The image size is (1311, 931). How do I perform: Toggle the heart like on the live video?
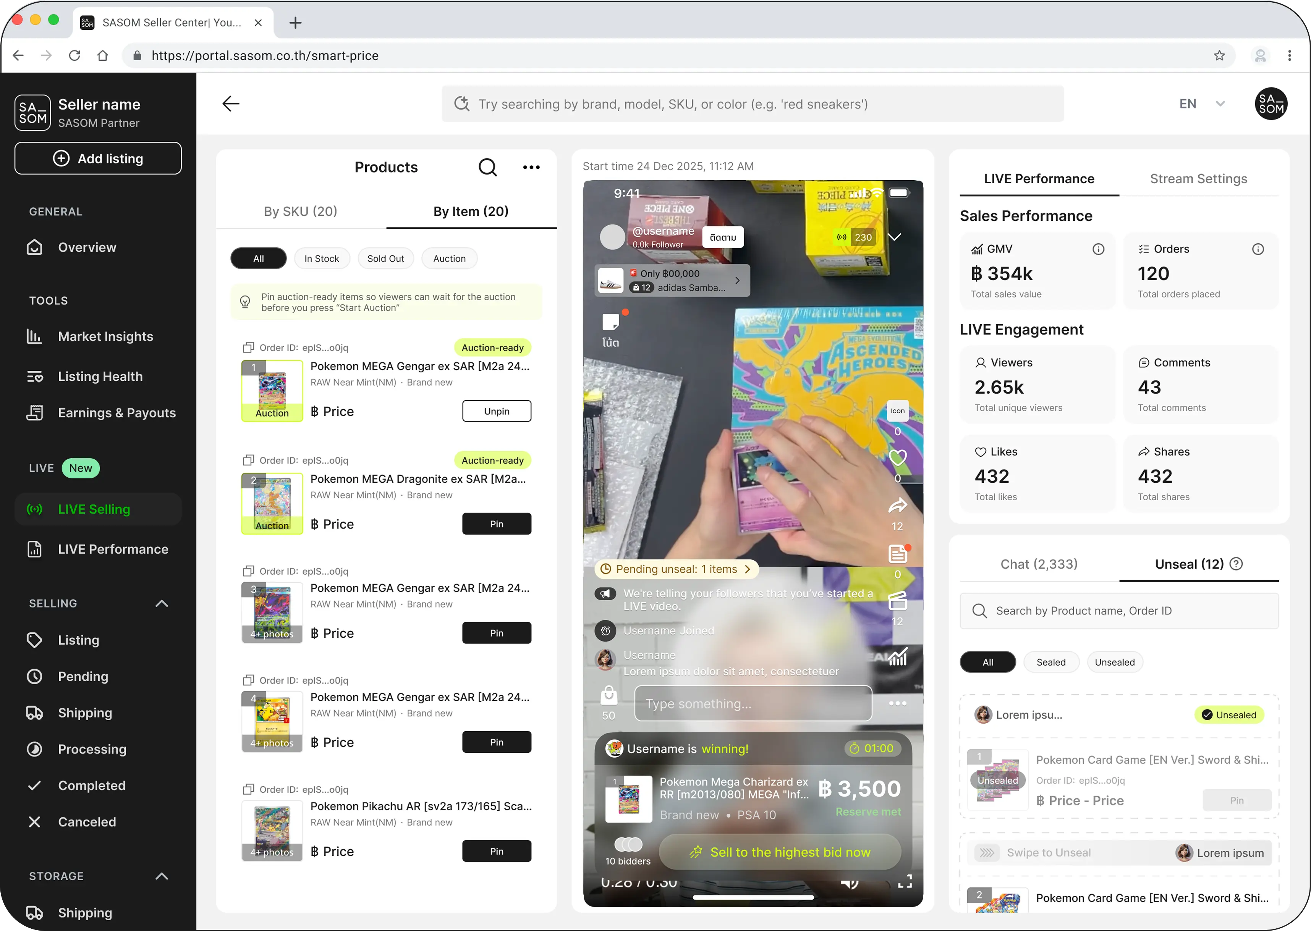coord(898,457)
